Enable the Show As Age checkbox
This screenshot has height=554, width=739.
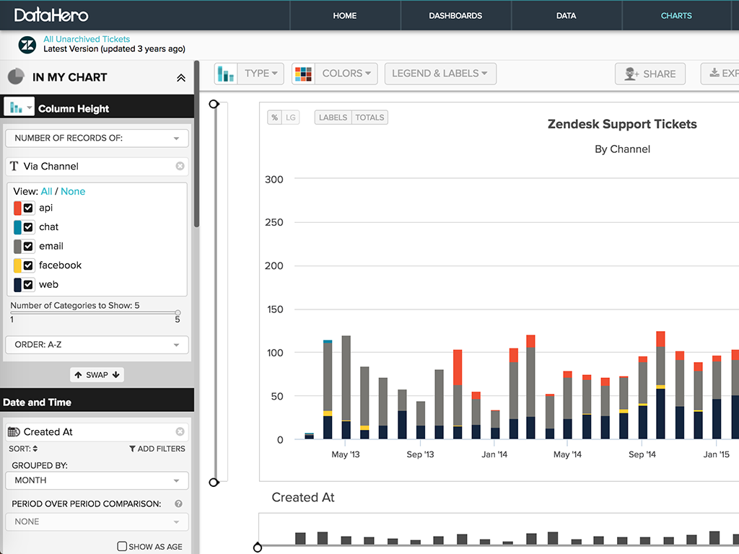122,546
